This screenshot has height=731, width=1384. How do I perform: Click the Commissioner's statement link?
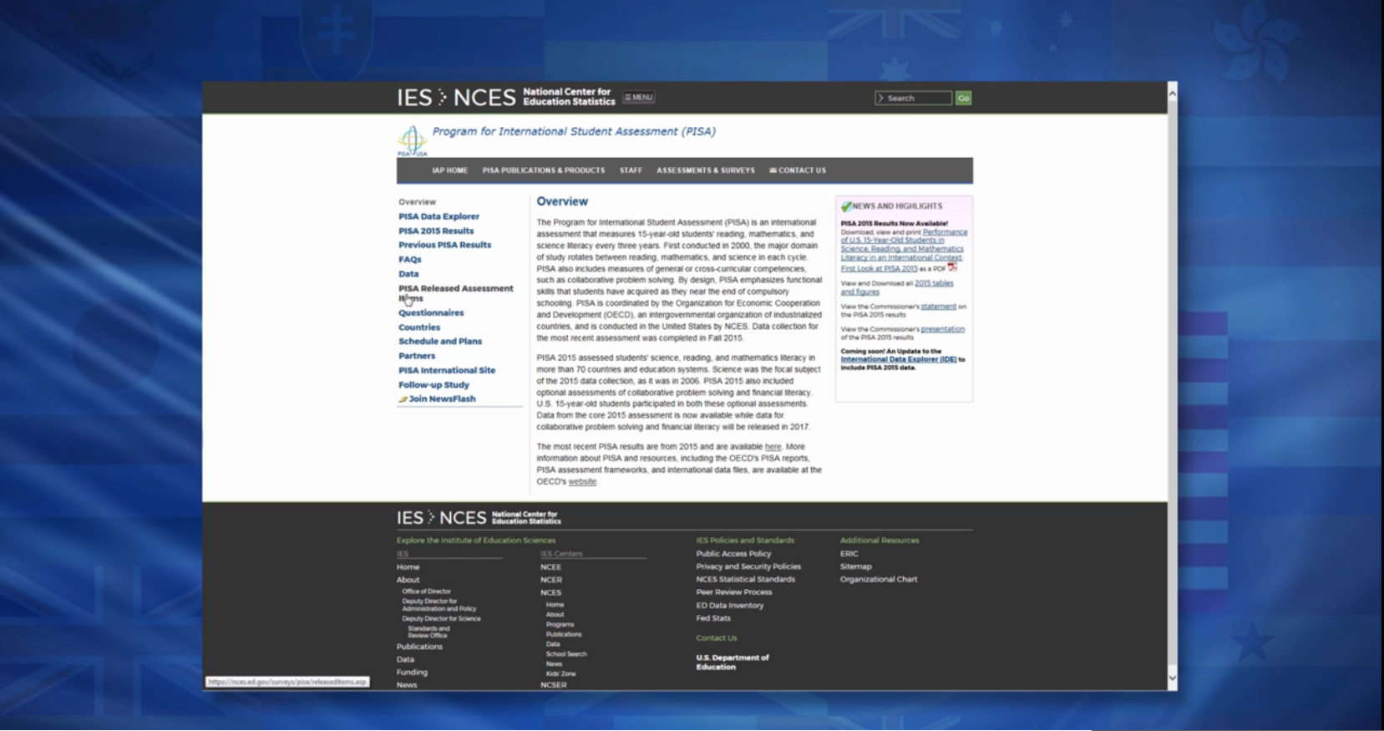click(938, 307)
